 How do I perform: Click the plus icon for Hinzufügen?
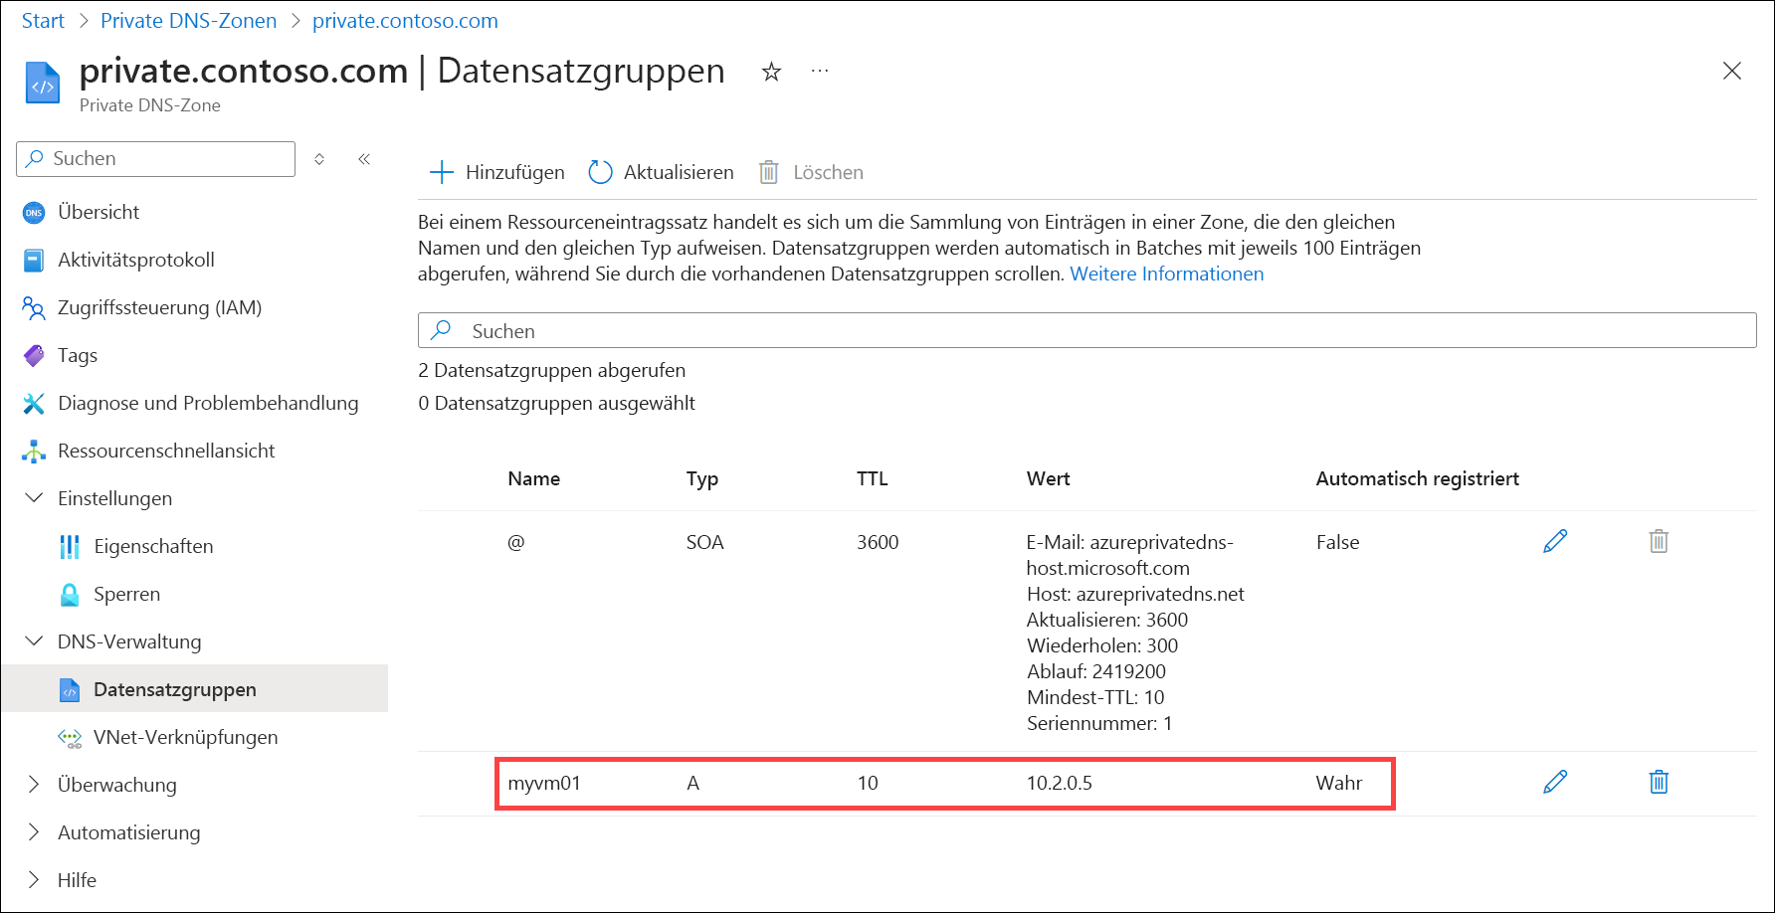[441, 172]
